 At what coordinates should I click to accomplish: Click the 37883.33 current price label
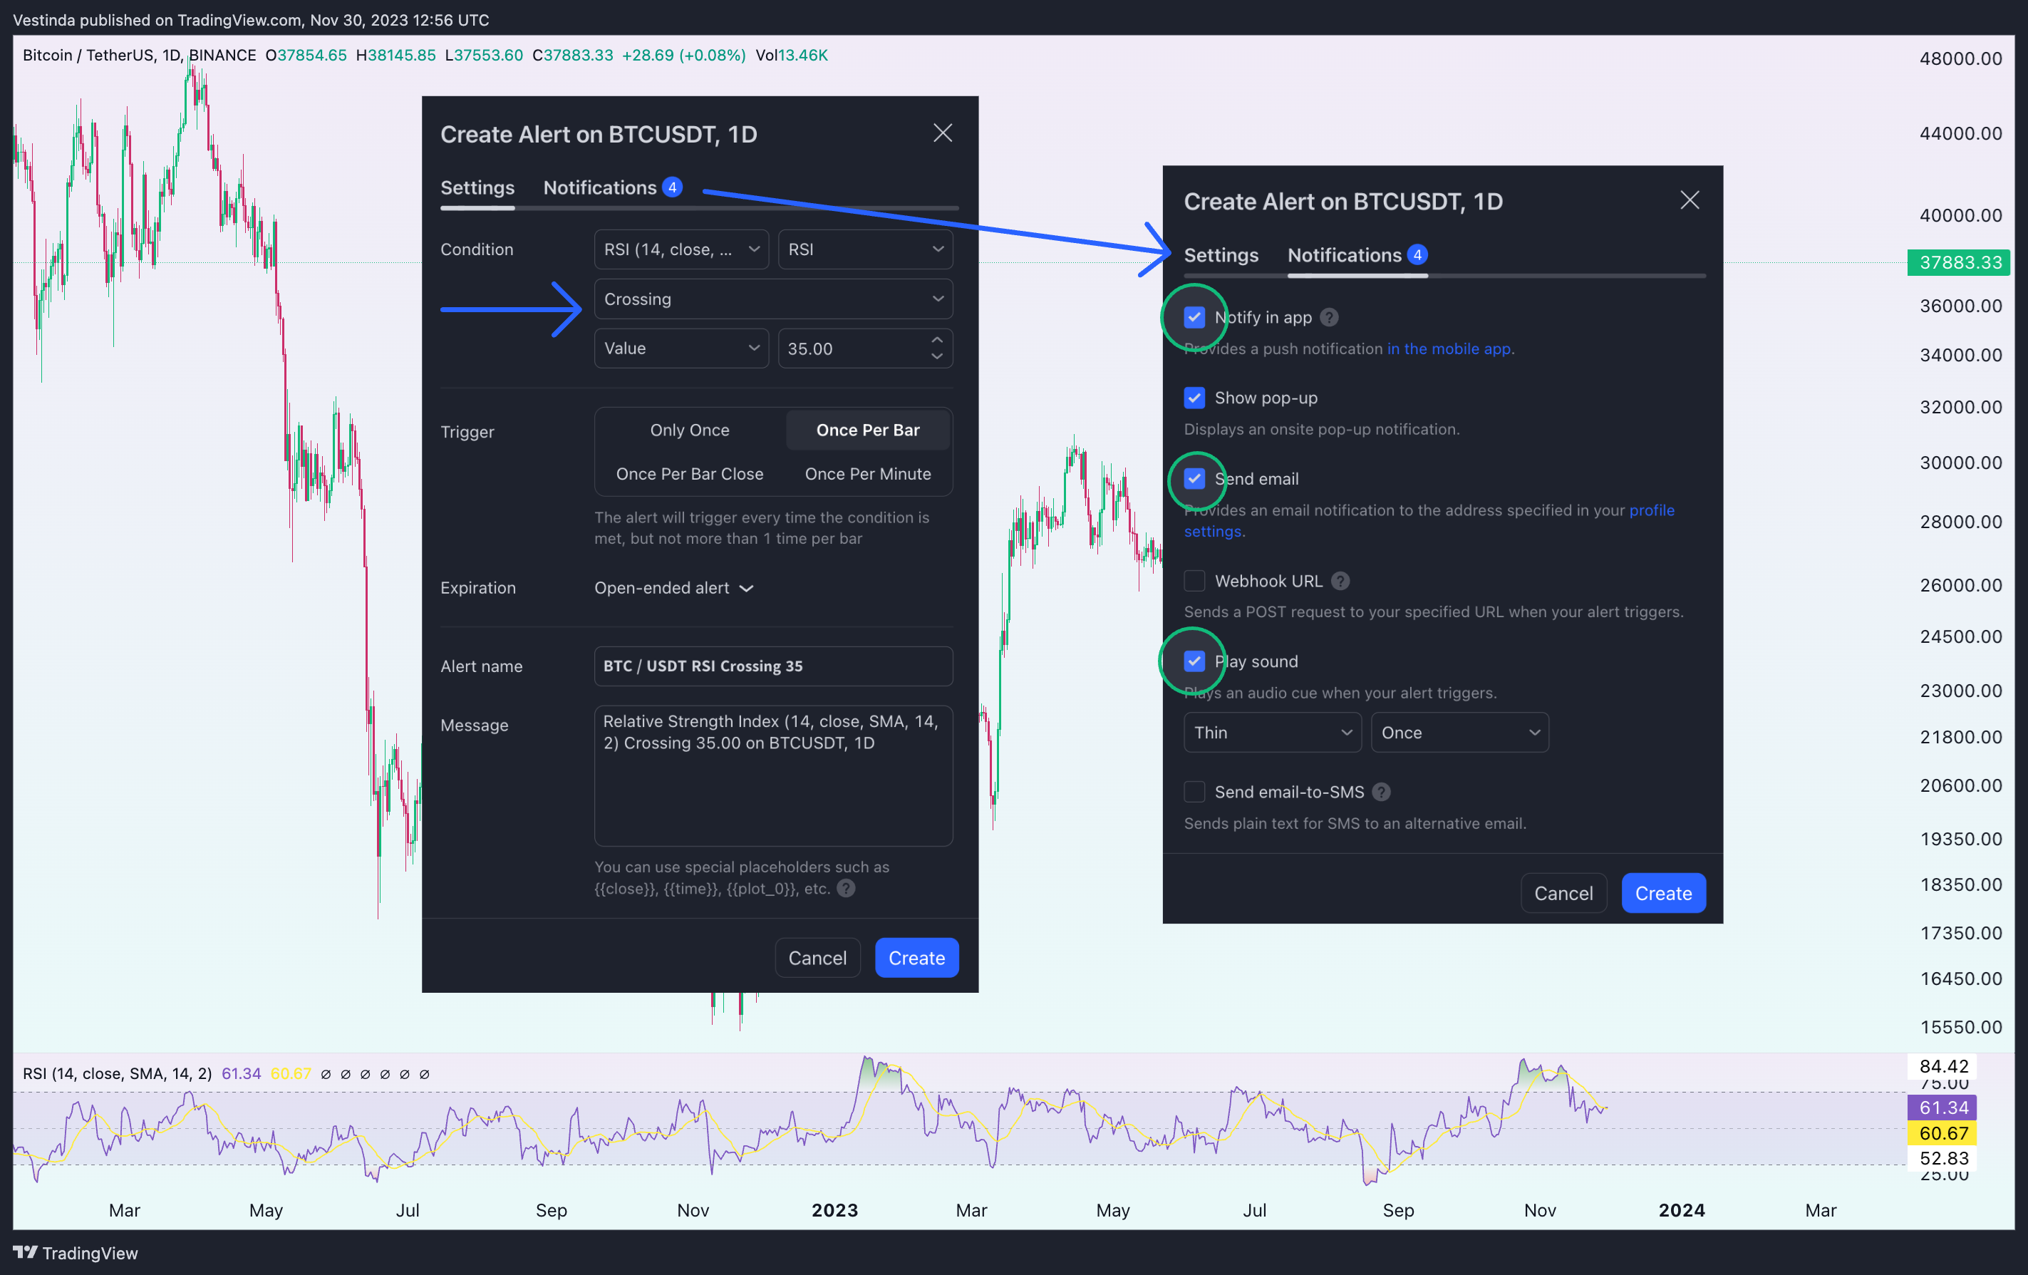pyautogui.click(x=1959, y=262)
